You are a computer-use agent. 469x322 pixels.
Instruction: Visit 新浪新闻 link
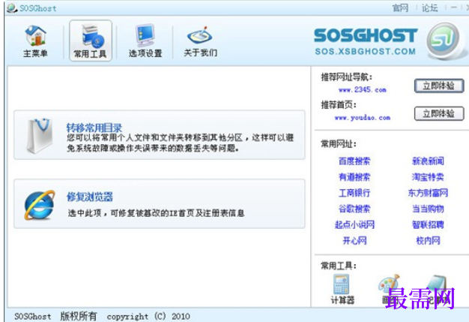[x=428, y=161]
